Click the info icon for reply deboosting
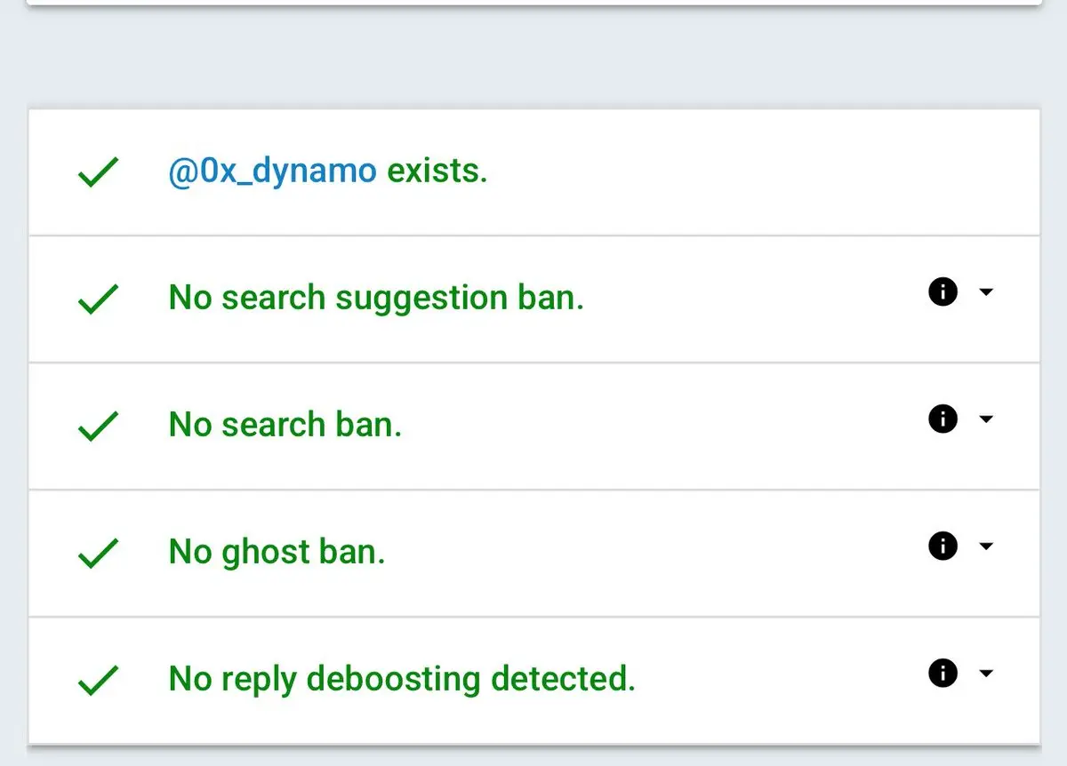1067x766 pixels. pos(943,673)
